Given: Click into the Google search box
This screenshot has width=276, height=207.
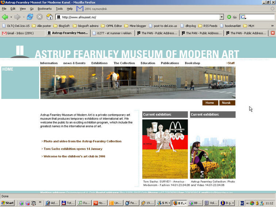Looking at the screenshot, I should (261, 17).
